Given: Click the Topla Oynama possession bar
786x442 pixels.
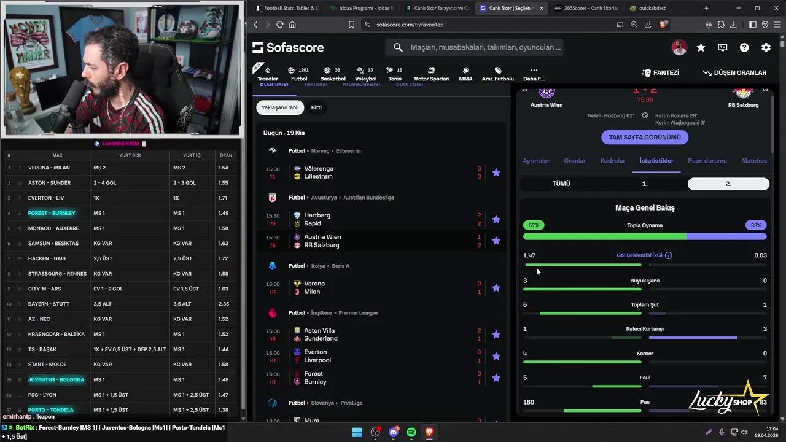Looking at the screenshot, I should click(645, 236).
